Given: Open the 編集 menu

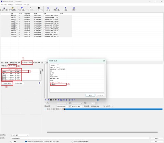Looking at the screenshot, I should click(10, 4).
